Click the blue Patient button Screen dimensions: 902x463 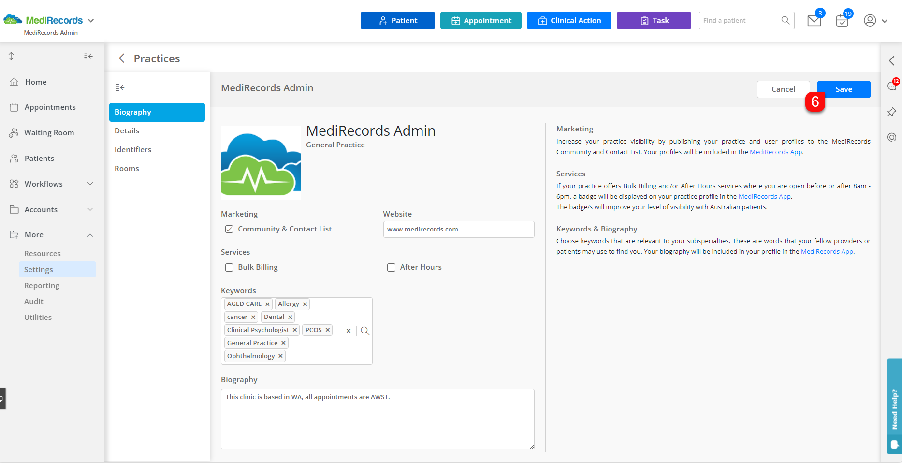point(398,20)
